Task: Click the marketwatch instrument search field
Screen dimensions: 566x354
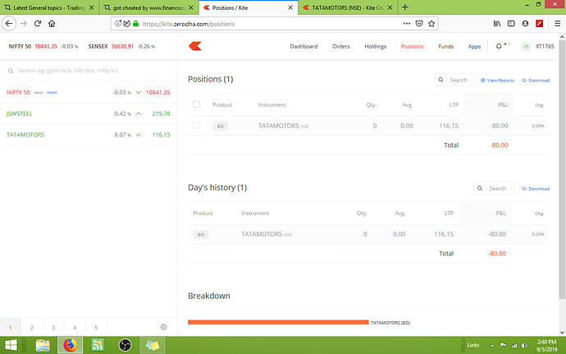Action: tap(89, 71)
